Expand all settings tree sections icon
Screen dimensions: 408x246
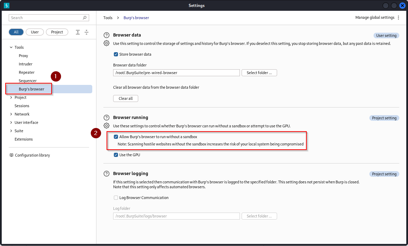[x=78, y=32]
